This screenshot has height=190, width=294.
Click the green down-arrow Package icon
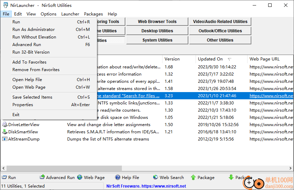tap(231, 177)
